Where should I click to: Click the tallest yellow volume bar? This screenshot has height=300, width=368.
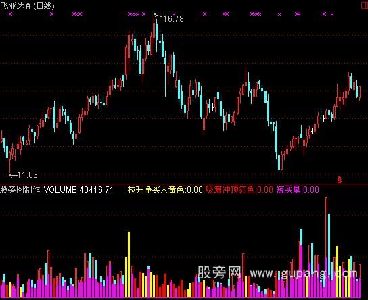click(x=129, y=264)
